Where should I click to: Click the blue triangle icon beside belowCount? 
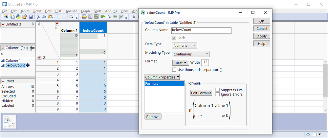click(3, 65)
